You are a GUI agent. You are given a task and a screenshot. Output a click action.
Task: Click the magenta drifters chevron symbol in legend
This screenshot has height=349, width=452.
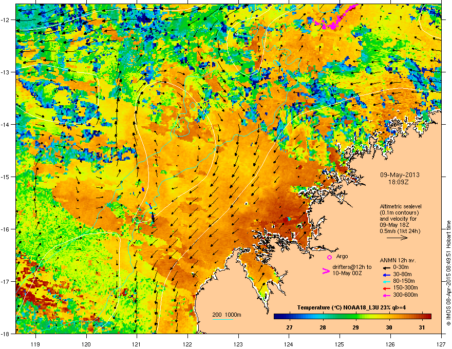click(x=326, y=271)
